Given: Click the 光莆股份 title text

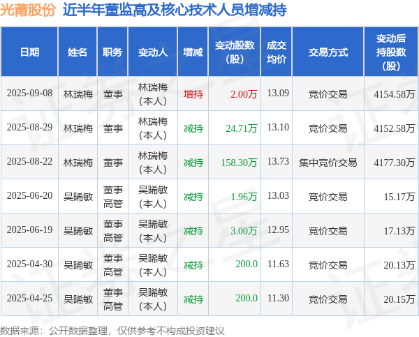Looking at the screenshot, I should click(x=28, y=10).
